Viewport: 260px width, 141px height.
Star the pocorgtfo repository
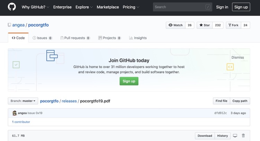pyautogui.click(x=205, y=25)
